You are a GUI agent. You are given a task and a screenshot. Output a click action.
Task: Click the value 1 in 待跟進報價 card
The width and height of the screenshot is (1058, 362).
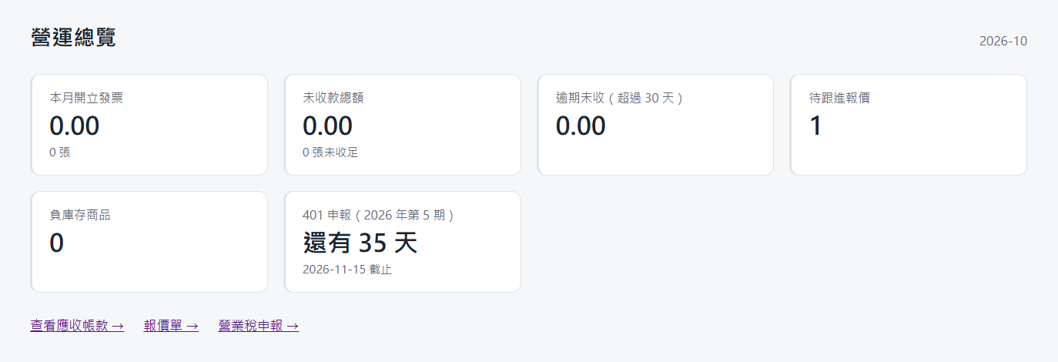tap(816, 126)
